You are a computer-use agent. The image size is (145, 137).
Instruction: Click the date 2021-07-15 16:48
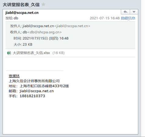[105, 18]
